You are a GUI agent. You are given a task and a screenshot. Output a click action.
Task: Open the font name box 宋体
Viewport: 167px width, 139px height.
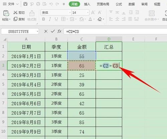coord(56,13)
